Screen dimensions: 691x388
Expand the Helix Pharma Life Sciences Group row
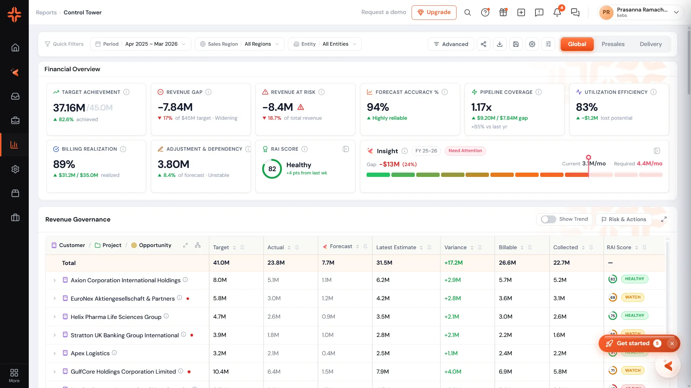click(x=54, y=317)
